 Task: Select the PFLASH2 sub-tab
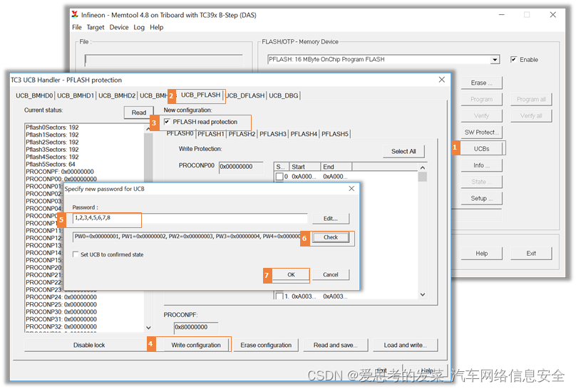pyautogui.click(x=242, y=134)
